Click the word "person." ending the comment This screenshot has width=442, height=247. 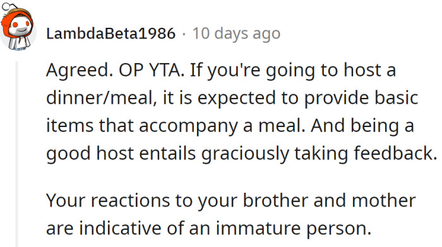click(x=339, y=229)
